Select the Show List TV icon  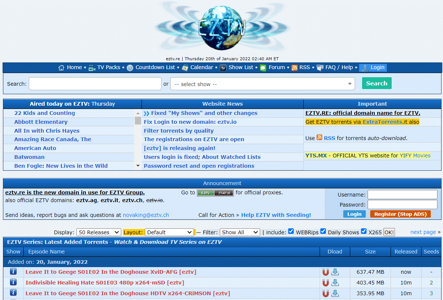(x=223, y=67)
